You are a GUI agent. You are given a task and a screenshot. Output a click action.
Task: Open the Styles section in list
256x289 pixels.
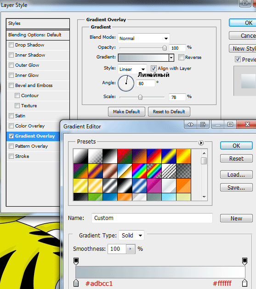pyautogui.click(x=38, y=23)
